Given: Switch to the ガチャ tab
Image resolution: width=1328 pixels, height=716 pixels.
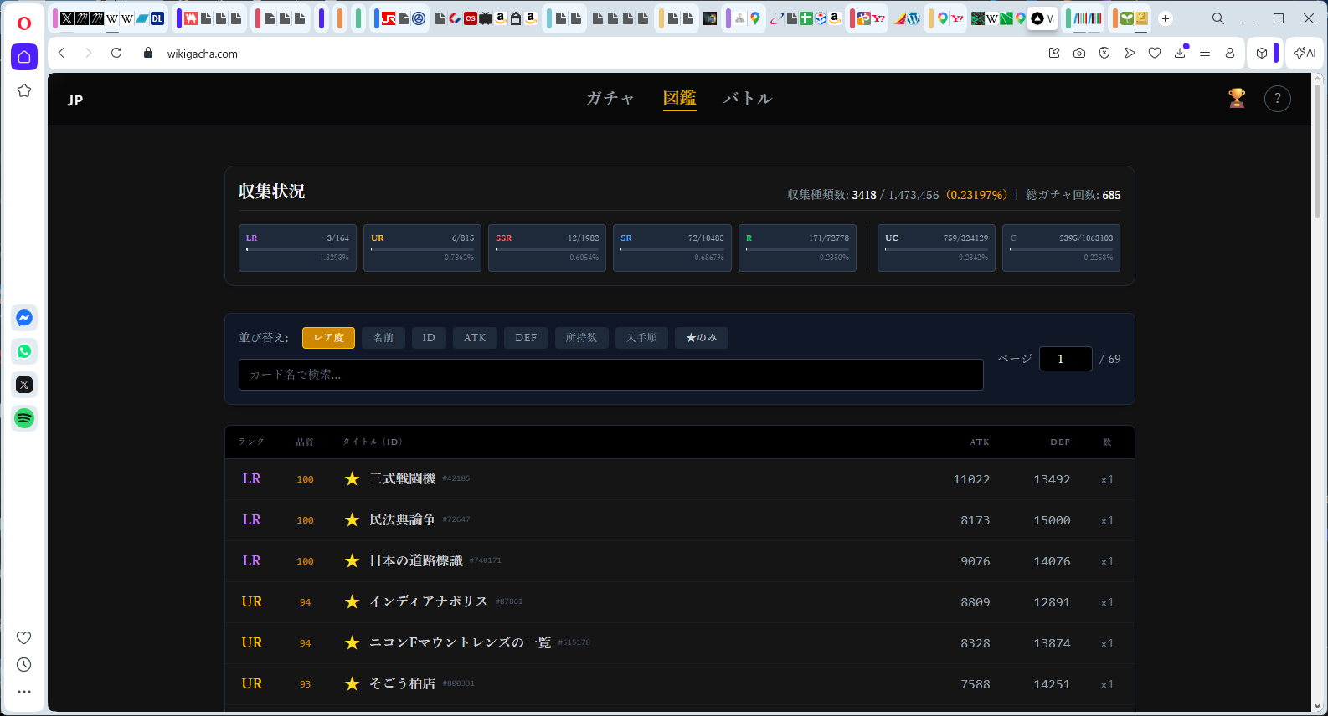Looking at the screenshot, I should point(610,99).
